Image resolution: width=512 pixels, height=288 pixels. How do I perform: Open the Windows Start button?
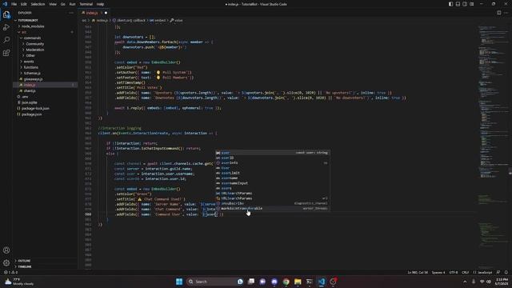tap(179, 282)
